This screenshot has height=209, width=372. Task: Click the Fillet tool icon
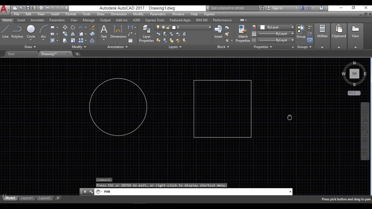click(x=81, y=34)
